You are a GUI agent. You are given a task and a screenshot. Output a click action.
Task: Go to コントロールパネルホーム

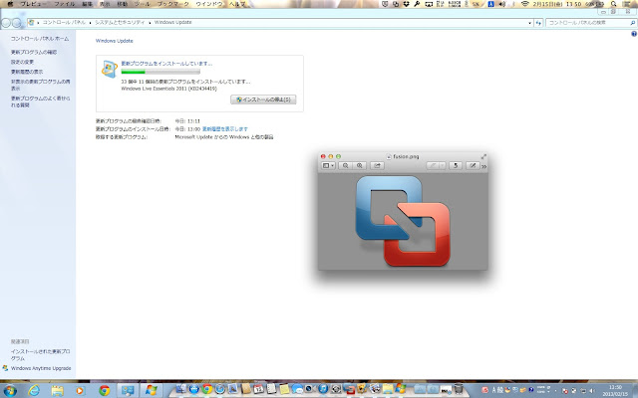point(40,39)
